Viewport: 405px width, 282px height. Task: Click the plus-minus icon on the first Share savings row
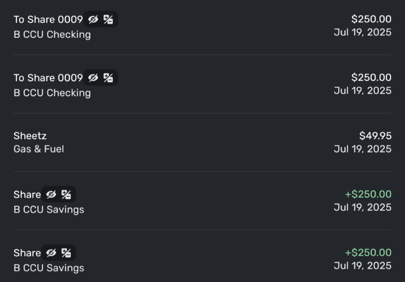click(66, 195)
